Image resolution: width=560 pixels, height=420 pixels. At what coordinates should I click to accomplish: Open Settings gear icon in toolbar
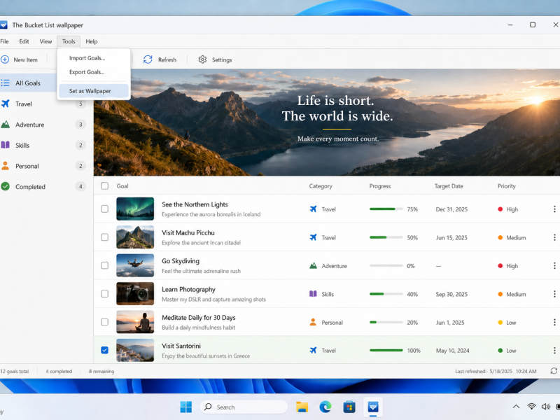point(202,59)
